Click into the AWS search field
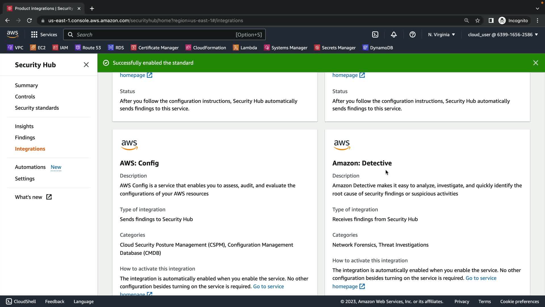Screen dimensions: 545x307 coord(153,35)
